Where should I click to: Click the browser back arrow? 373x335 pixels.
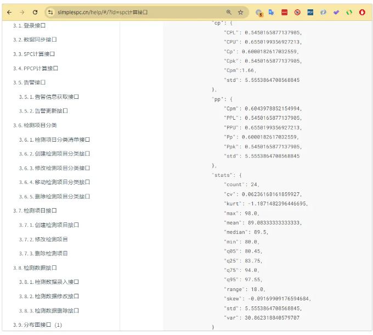[9, 12]
